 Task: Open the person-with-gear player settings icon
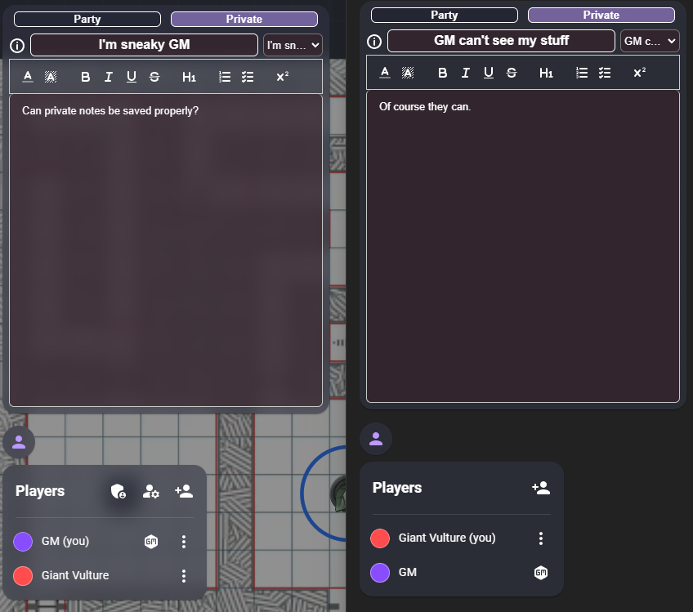coord(151,491)
